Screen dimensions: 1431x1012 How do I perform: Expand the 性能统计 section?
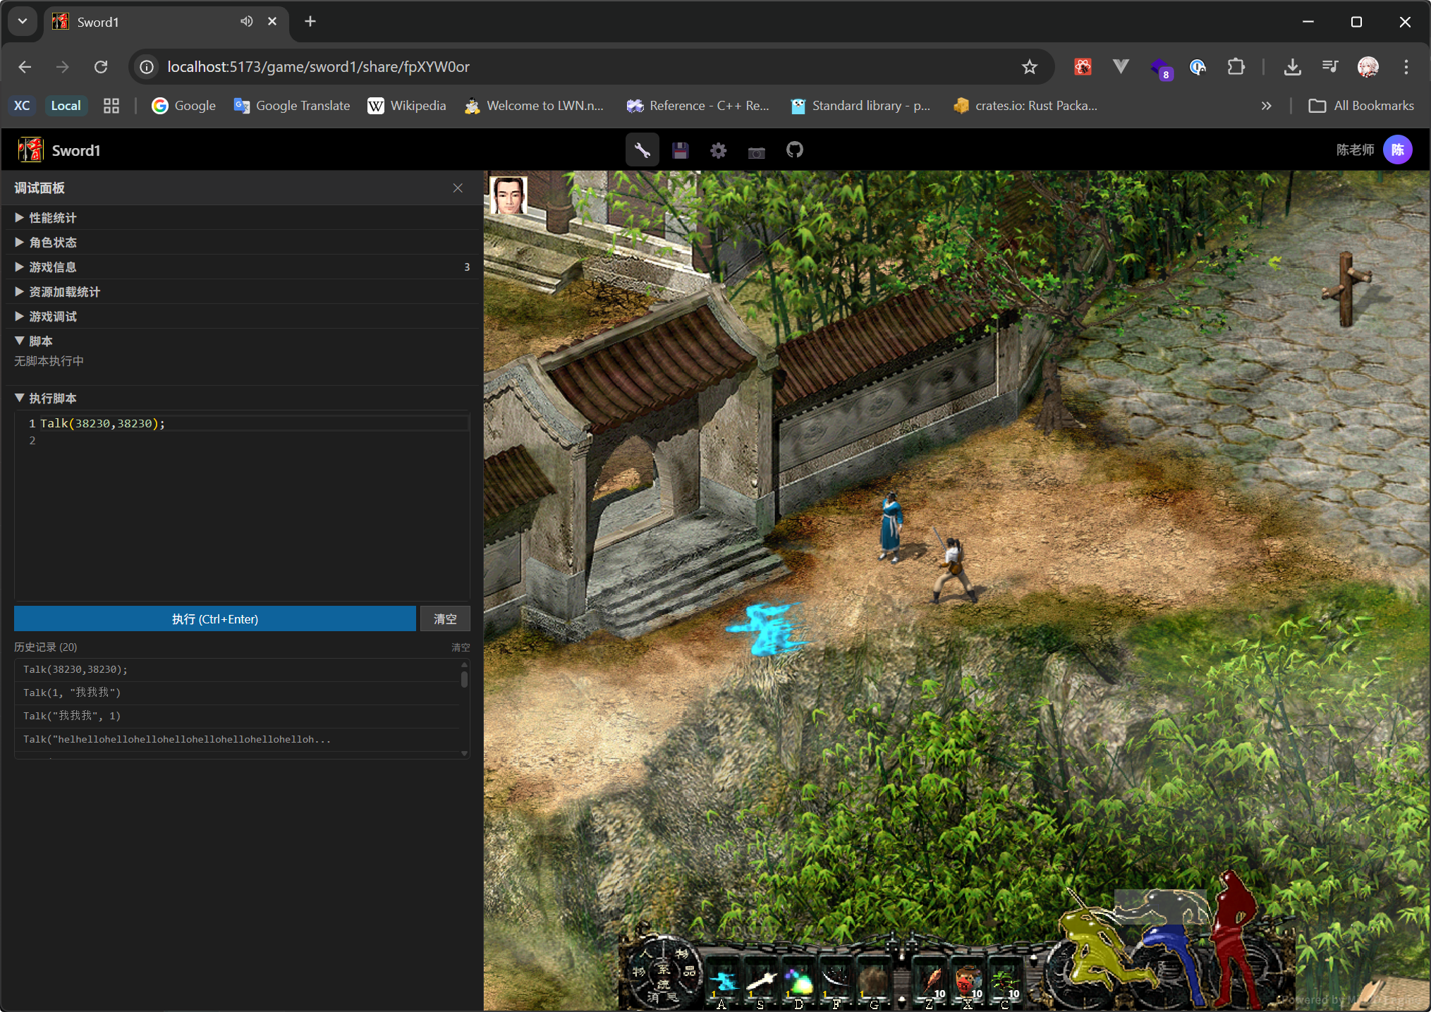coord(242,218)
